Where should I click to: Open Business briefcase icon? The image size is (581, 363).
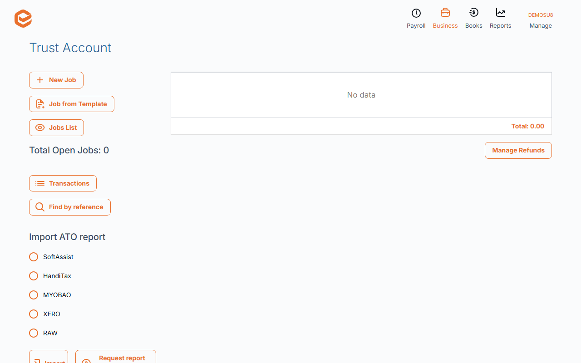point(445,13)
